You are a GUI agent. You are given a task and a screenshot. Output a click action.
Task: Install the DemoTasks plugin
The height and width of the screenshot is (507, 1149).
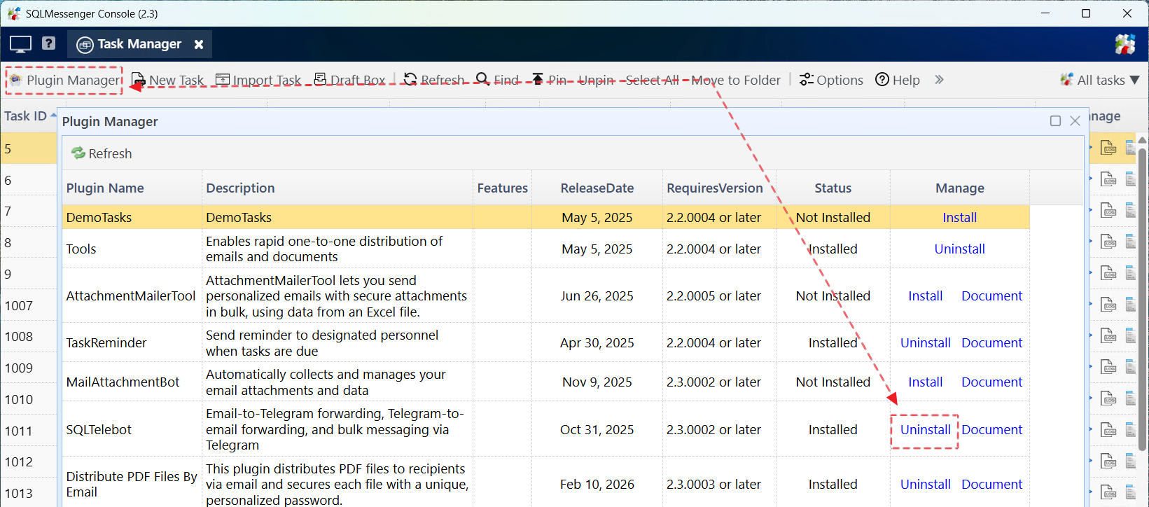pyautogui.click(x=959, y=217)
